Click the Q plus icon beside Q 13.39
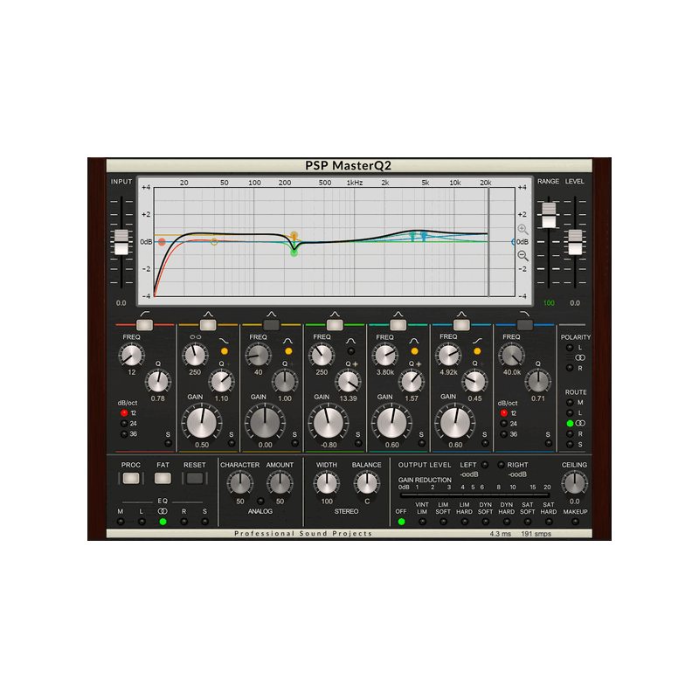The width and height of the screenshot is (699, 699). coord(356,364)
